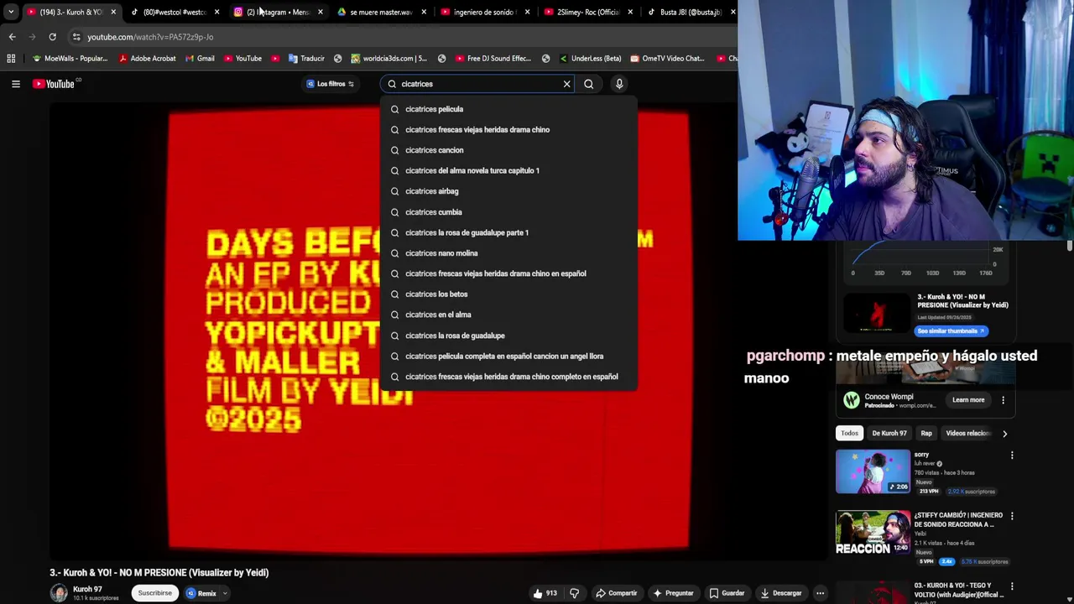
Task: Select suggestion cicatrices la rosa de guadalupe
Action: 508,336
